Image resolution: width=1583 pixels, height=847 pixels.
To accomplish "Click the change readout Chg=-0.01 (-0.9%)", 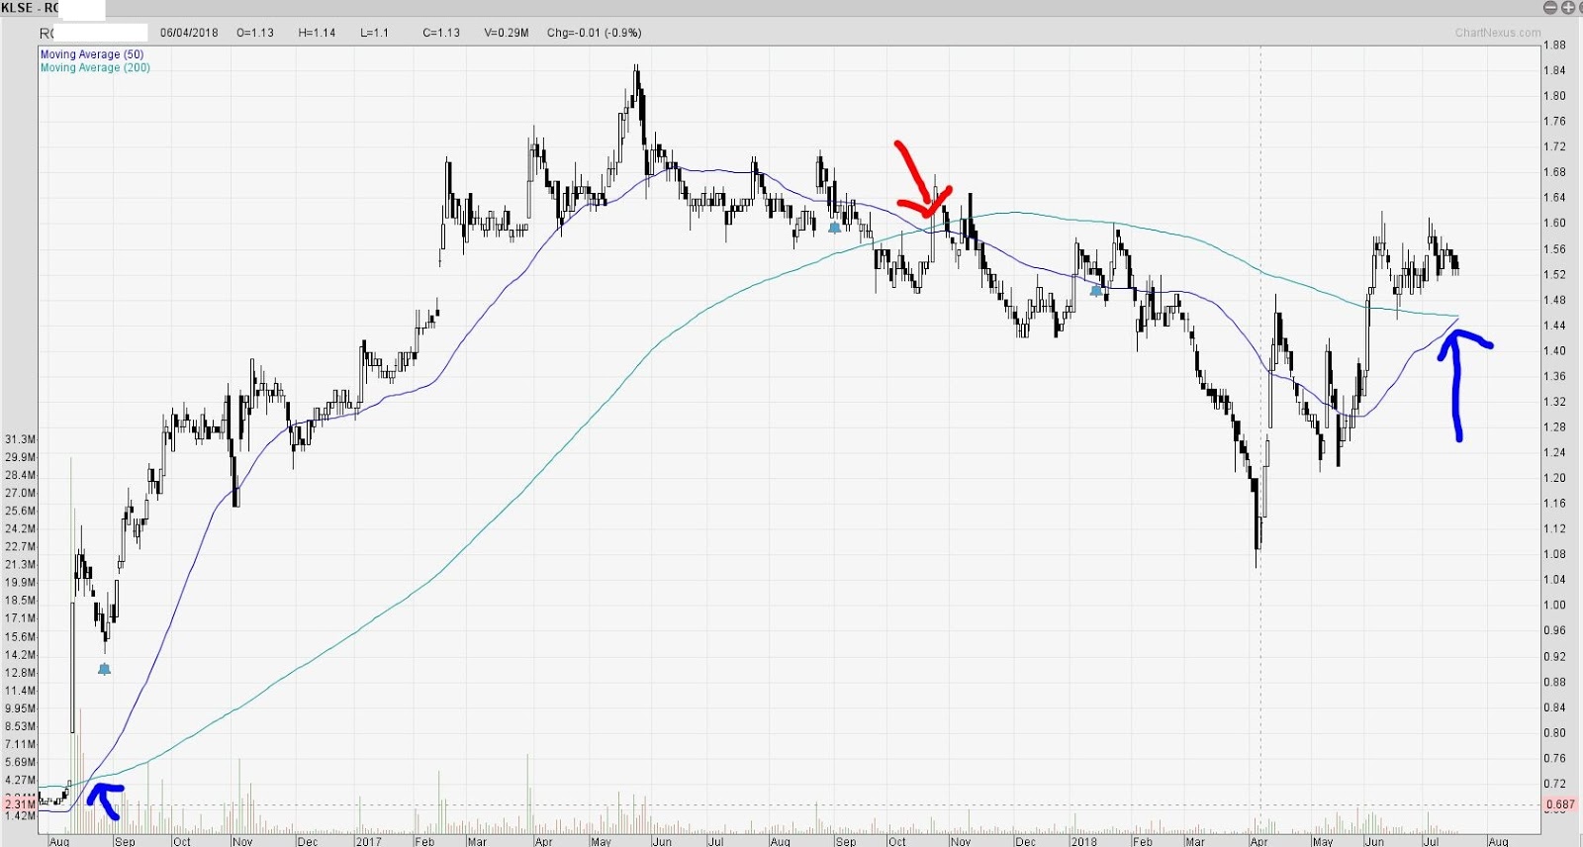I will [x=595, y=33].
